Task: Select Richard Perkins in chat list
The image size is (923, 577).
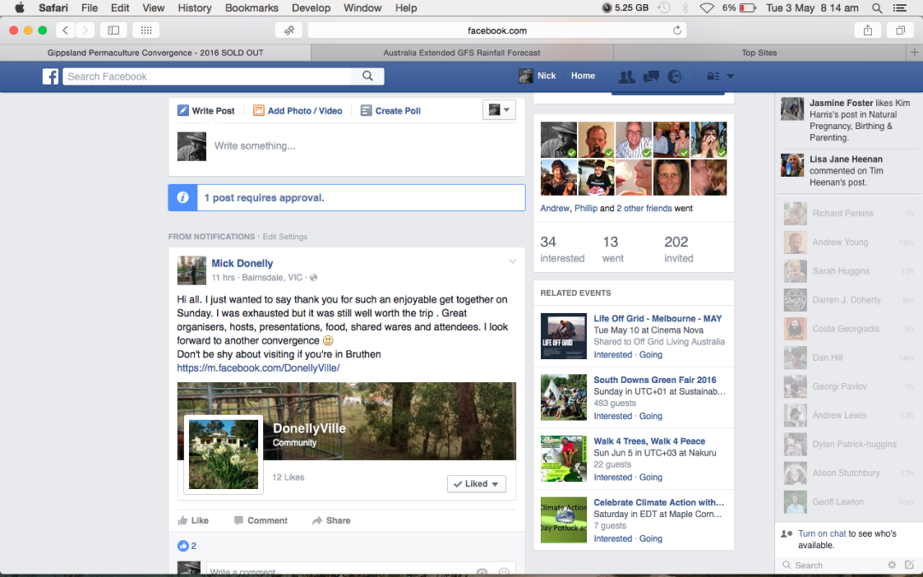Action: [x=849, y=213]
